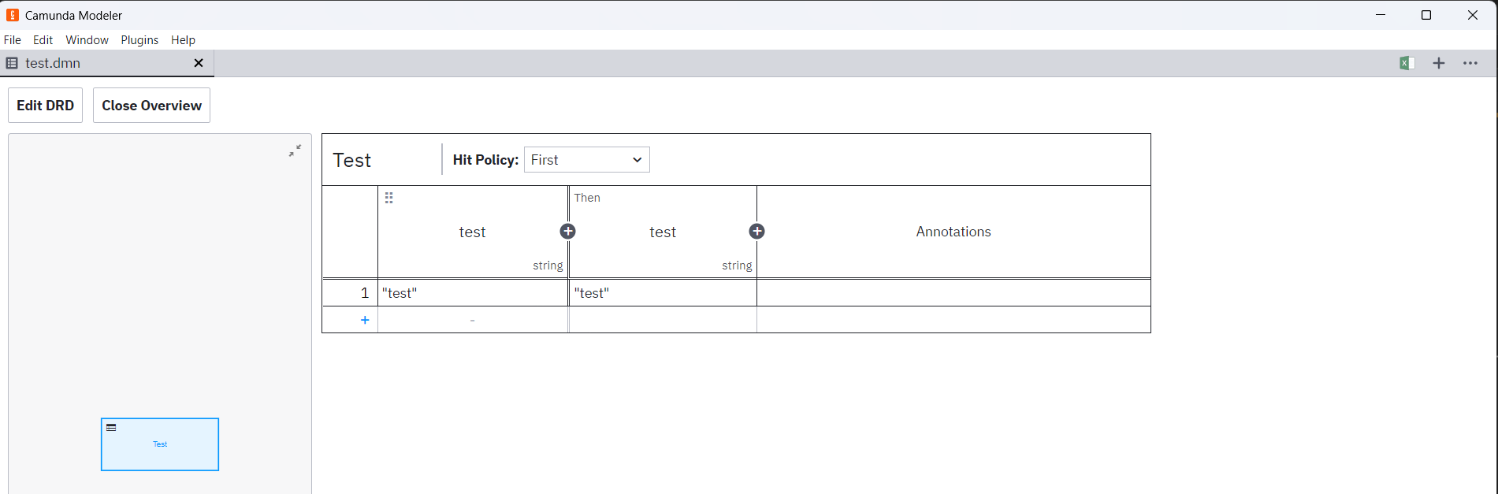The image size is (1498, 494).
Task: Click the drag handle on the input column
Action: [388, 198]
